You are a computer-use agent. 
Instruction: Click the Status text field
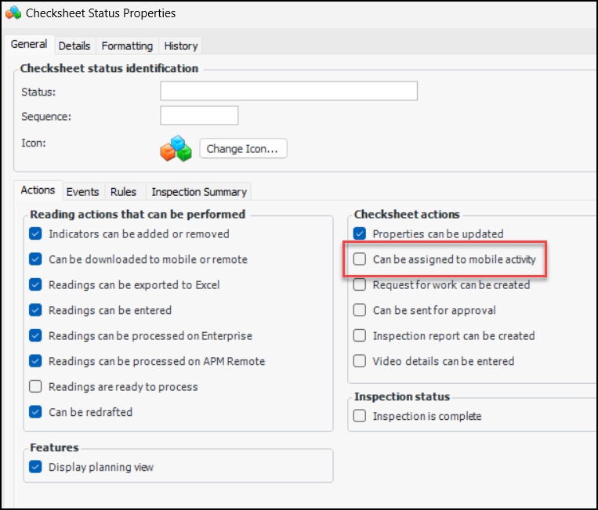click(x=288, y=92)
